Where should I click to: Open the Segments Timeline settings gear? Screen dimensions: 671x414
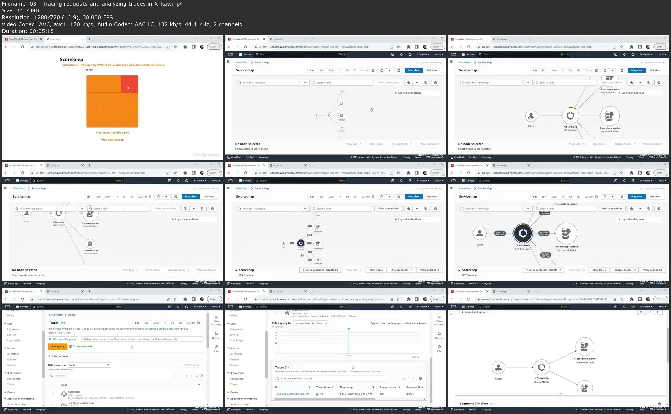tap(659, 404)
